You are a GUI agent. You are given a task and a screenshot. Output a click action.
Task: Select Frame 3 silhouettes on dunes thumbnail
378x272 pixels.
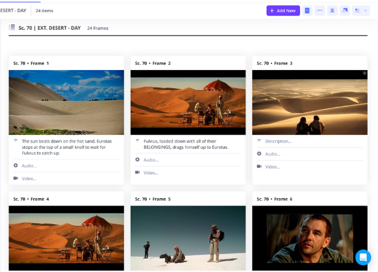[x=310, y=102]
